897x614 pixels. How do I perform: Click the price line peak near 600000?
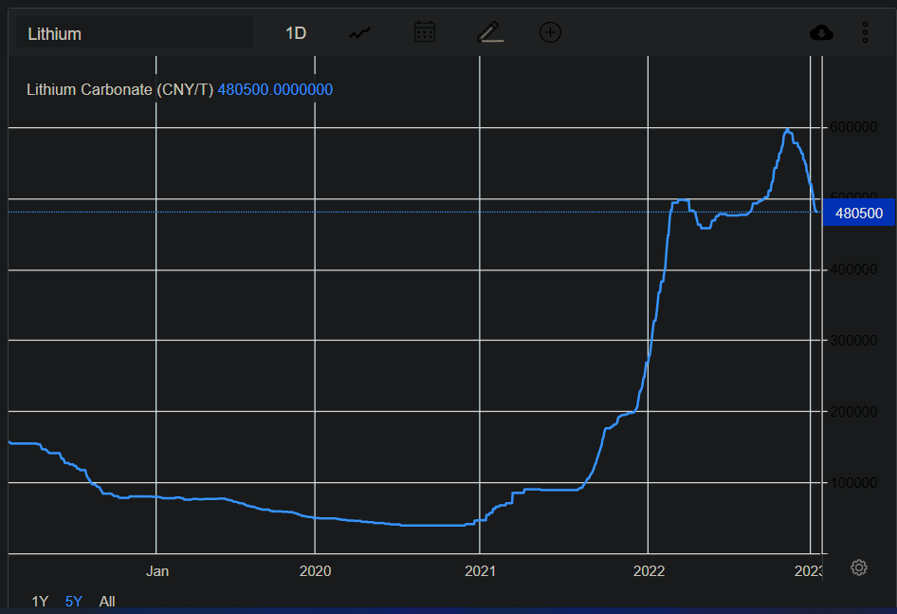pos(787,130)
